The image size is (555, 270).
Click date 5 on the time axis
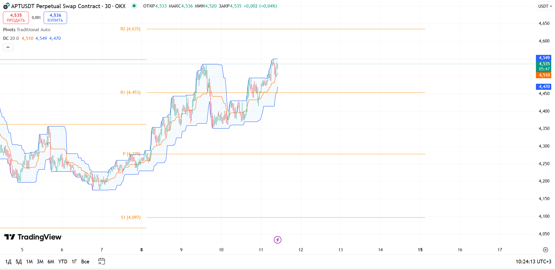pos(22,250)
